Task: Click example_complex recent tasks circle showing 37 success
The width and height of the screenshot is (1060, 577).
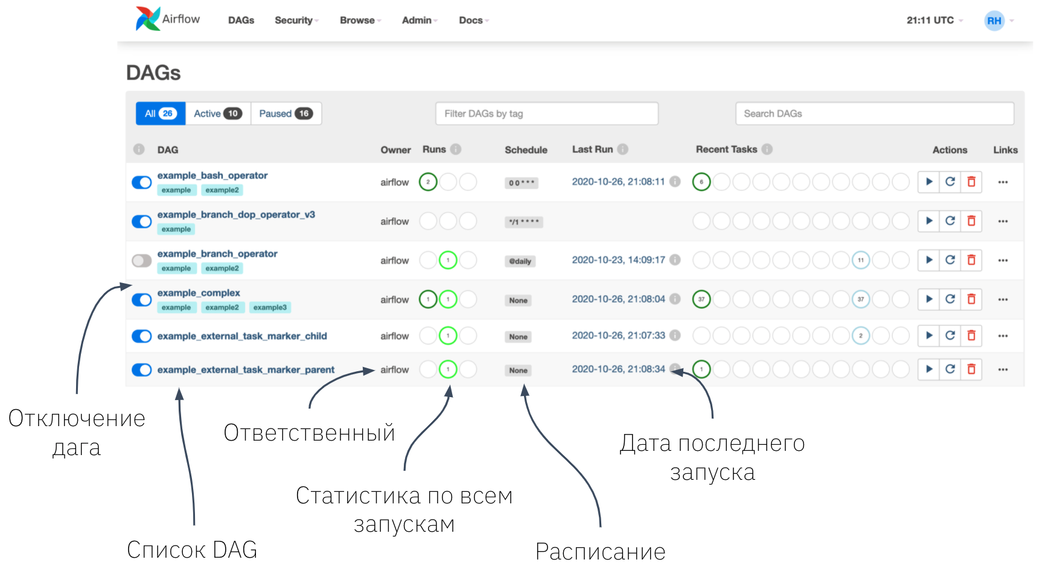Action: (x=701, y=299)
